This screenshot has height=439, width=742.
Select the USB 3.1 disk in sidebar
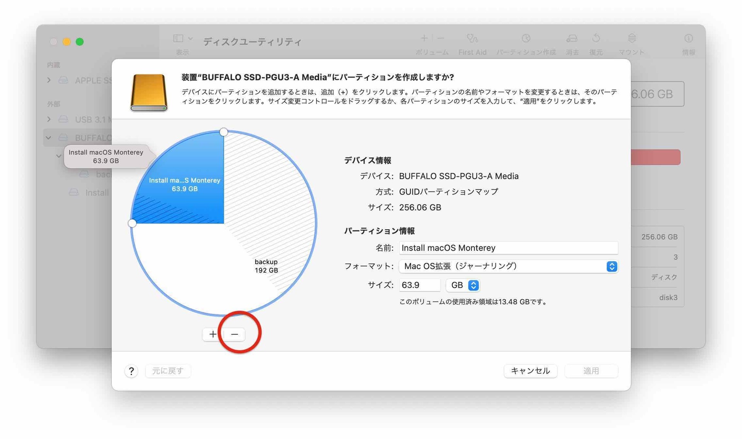[x=85, y=119]
